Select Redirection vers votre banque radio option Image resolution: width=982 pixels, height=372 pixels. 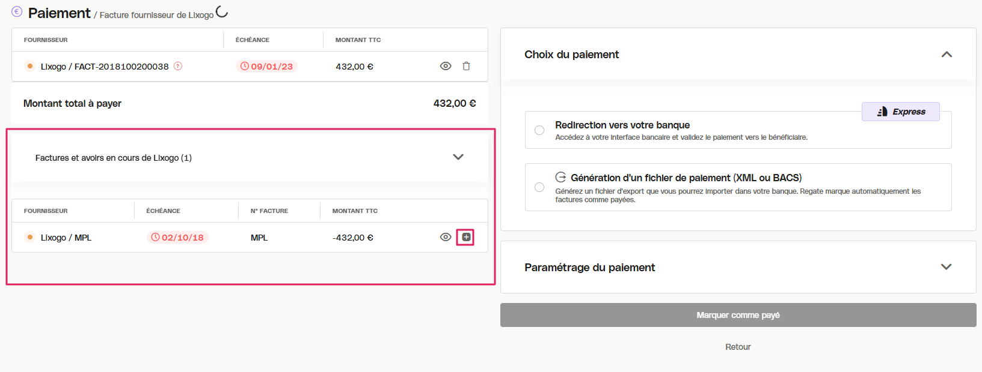click(x=539, y=130)
